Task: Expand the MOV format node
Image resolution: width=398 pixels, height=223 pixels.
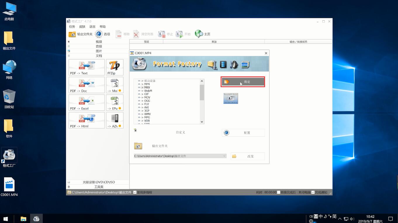Action: point(139,97)
